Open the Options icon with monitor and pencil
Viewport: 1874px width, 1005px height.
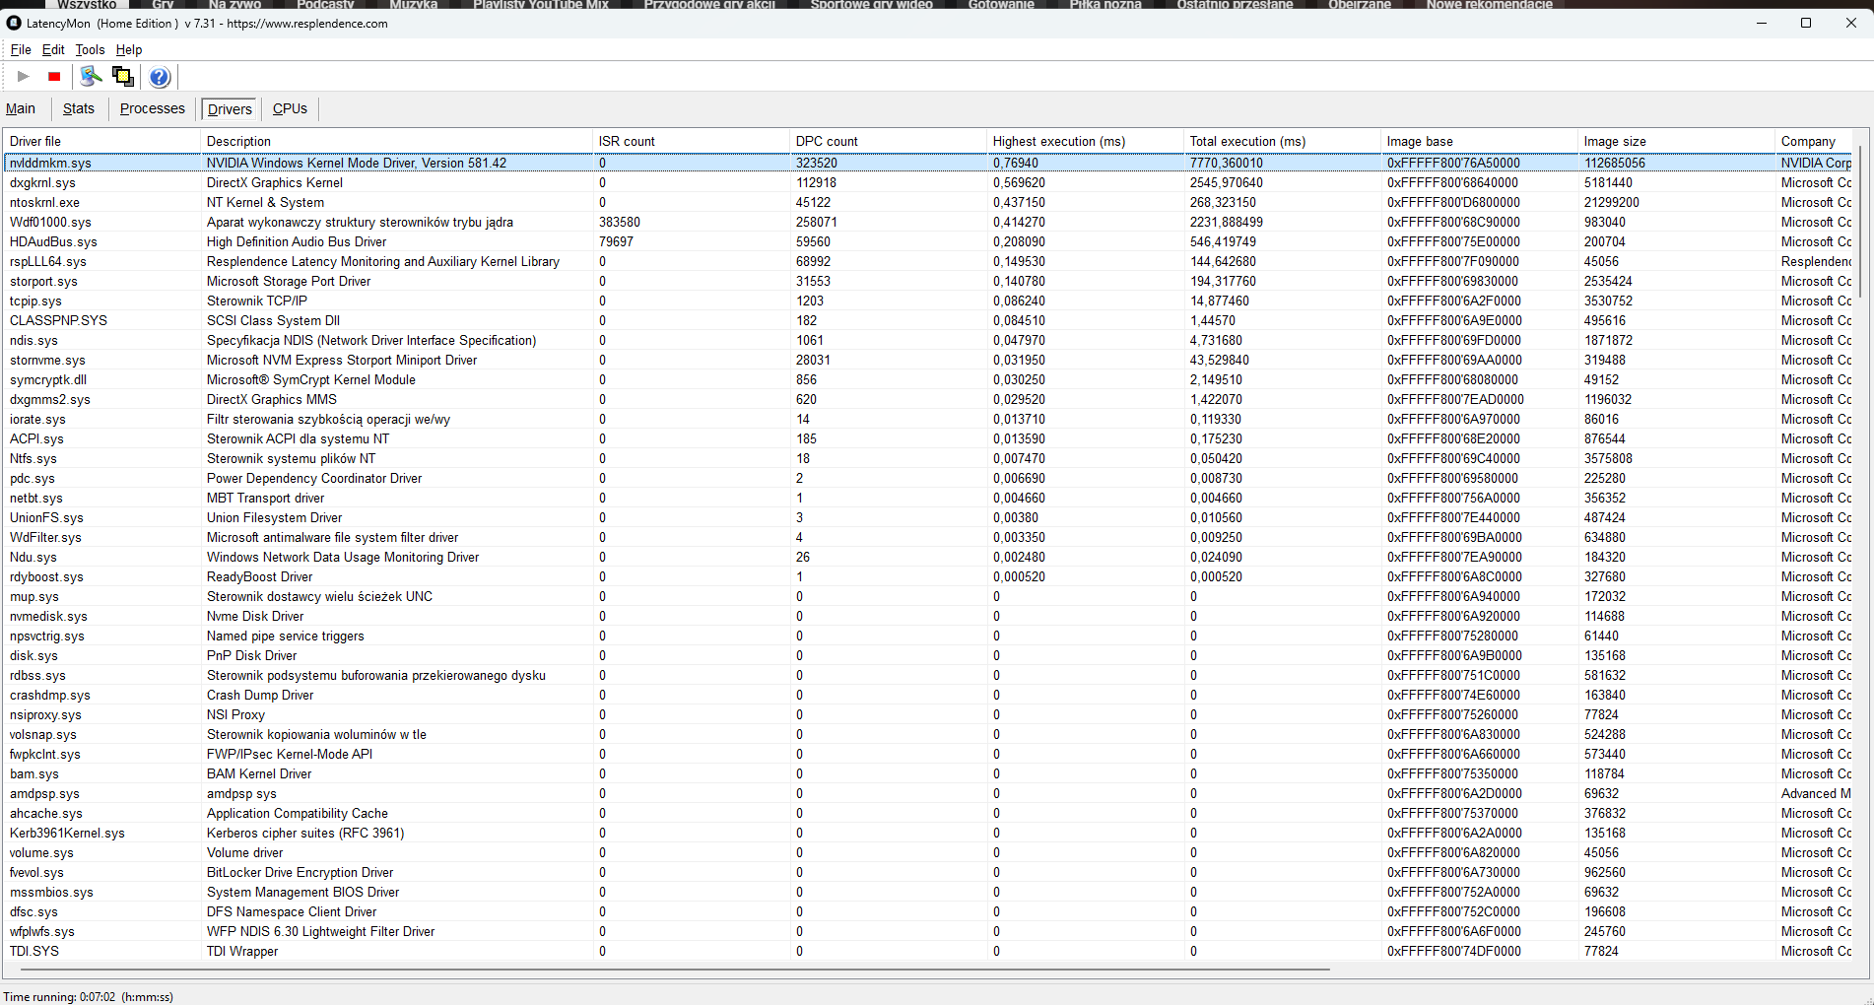(91, 77)
